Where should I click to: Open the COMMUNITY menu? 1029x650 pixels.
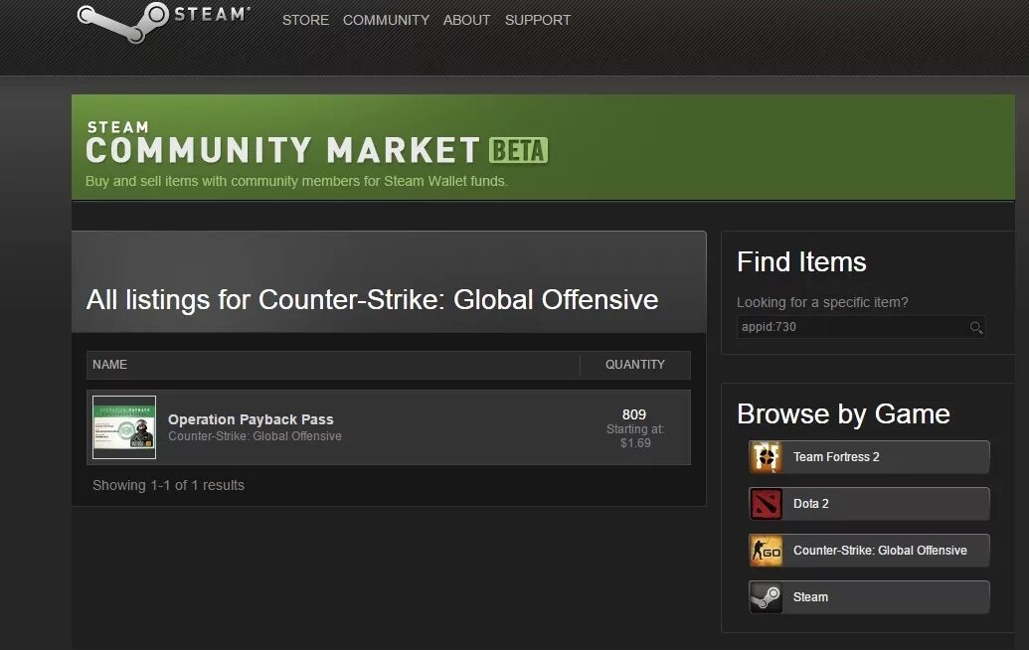386,20
